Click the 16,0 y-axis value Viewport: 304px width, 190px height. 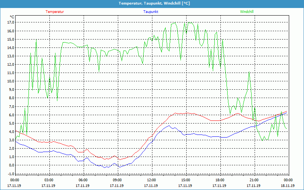pos(11,31)
